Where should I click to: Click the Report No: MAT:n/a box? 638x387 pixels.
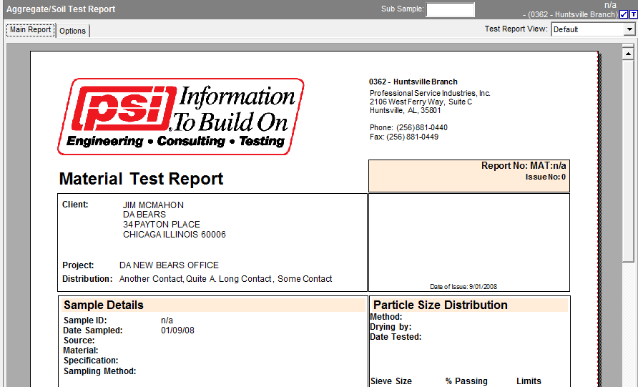[x=468, y=175]
